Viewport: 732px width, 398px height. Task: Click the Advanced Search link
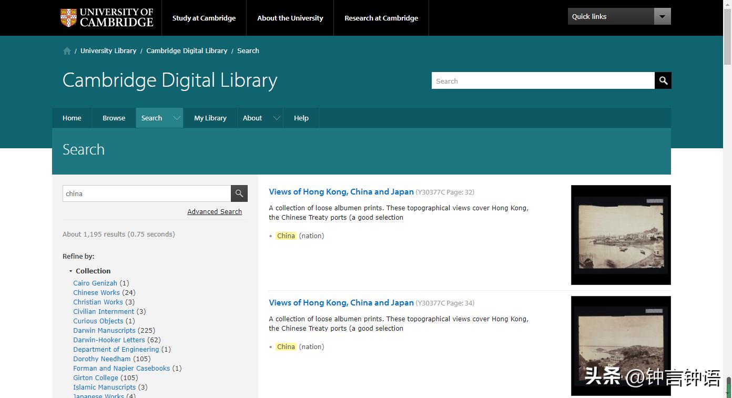click(215, 212)
